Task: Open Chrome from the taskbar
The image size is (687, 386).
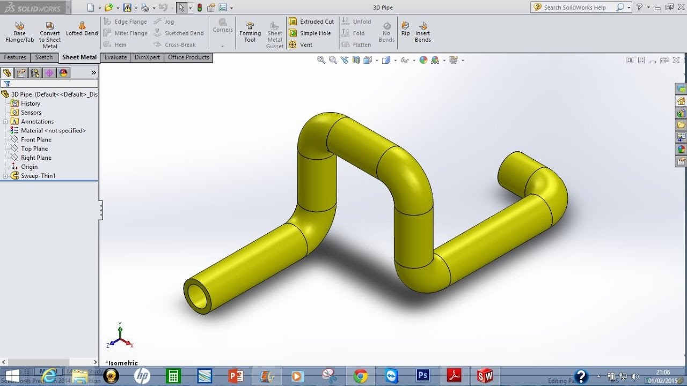Action: tap(360, 376)
